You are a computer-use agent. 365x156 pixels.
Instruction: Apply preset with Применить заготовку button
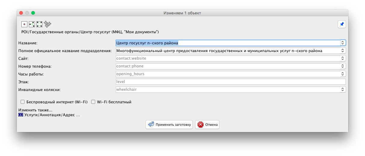tap(169, 125)
